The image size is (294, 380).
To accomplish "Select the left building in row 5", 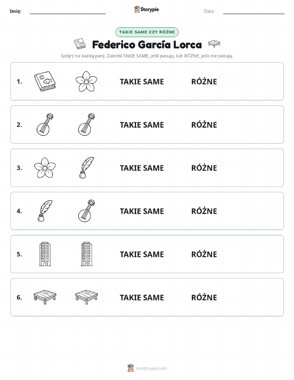I will 45,254.
